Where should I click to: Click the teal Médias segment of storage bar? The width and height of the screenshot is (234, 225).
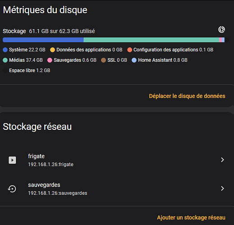(x=151, y=40)
